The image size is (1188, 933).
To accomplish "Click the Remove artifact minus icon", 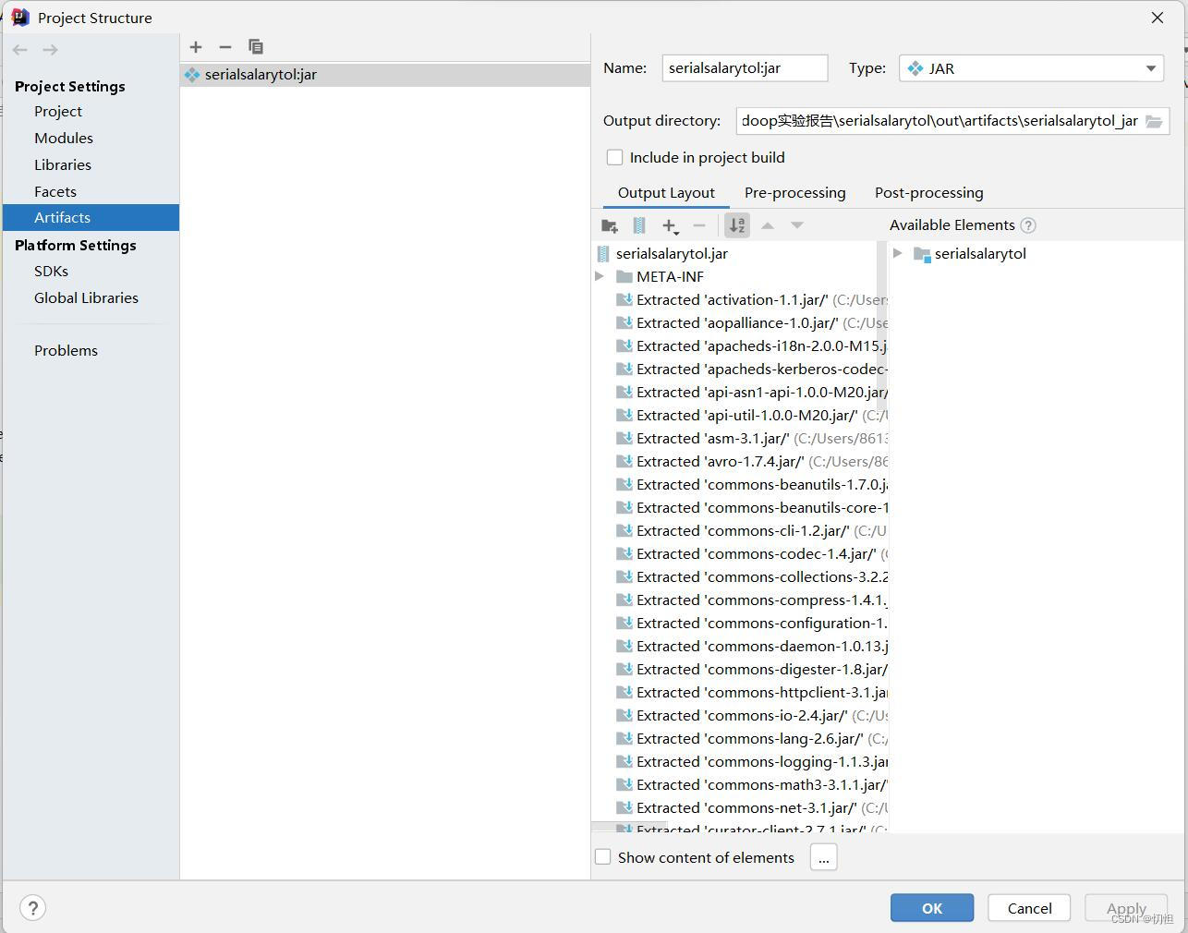I will point(225,47).
